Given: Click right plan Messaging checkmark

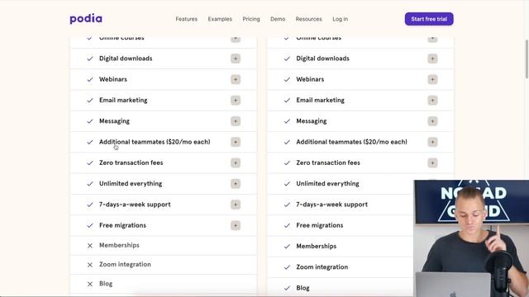Looking at the screenshot, I should [x=287, y=121].
